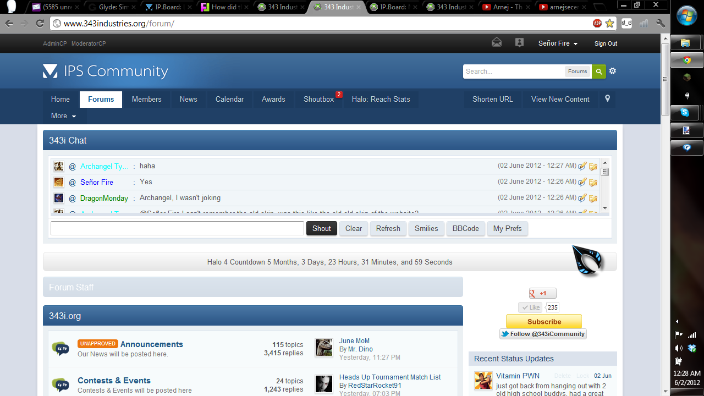Screen dimensions: 704x396
Task: Open the Announcements forum link
Action: click(152, 344)
